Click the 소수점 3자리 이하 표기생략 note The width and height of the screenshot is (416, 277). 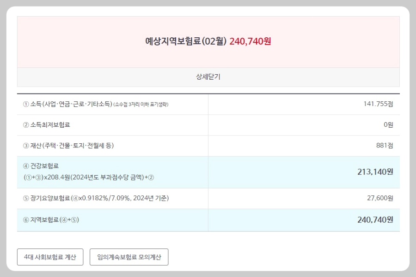pyautogui.click(x=141, y=105)
